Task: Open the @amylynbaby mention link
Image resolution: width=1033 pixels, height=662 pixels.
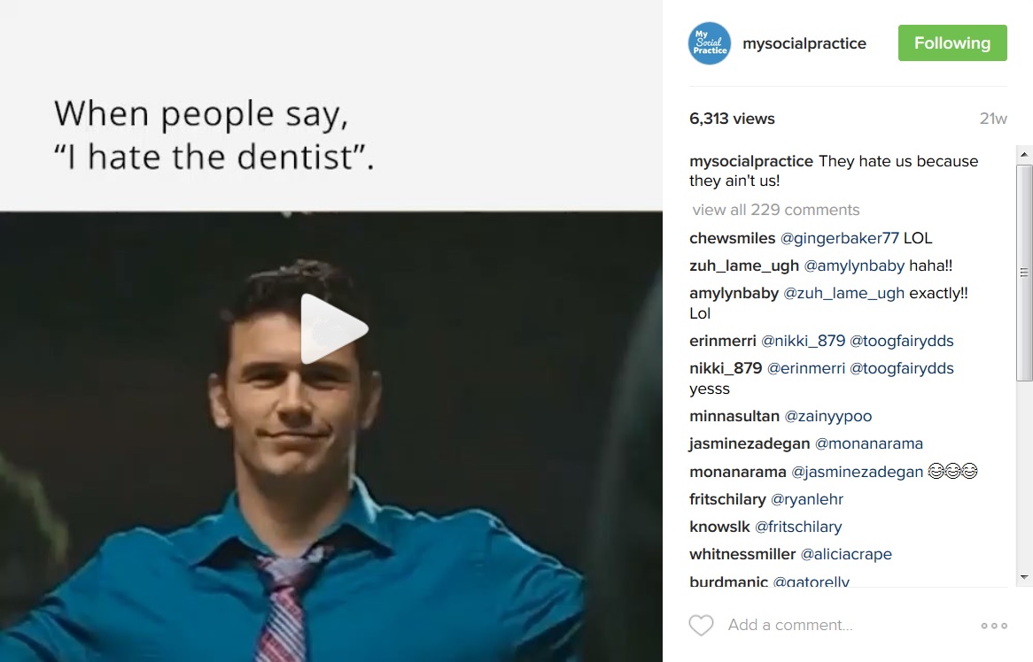Action: click(854, 266)
